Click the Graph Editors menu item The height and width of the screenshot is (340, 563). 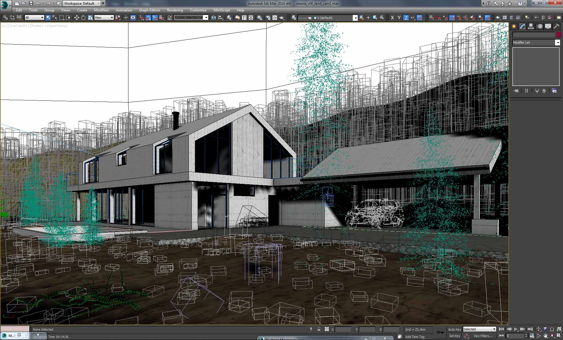point(149,10)
